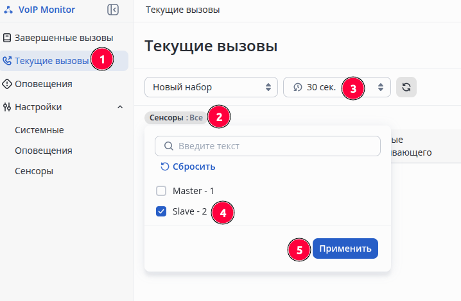Viewport: 461px width, 301px height.
Task: Click the Завершенные вызовы archive icon
Action: coord(7,38)
